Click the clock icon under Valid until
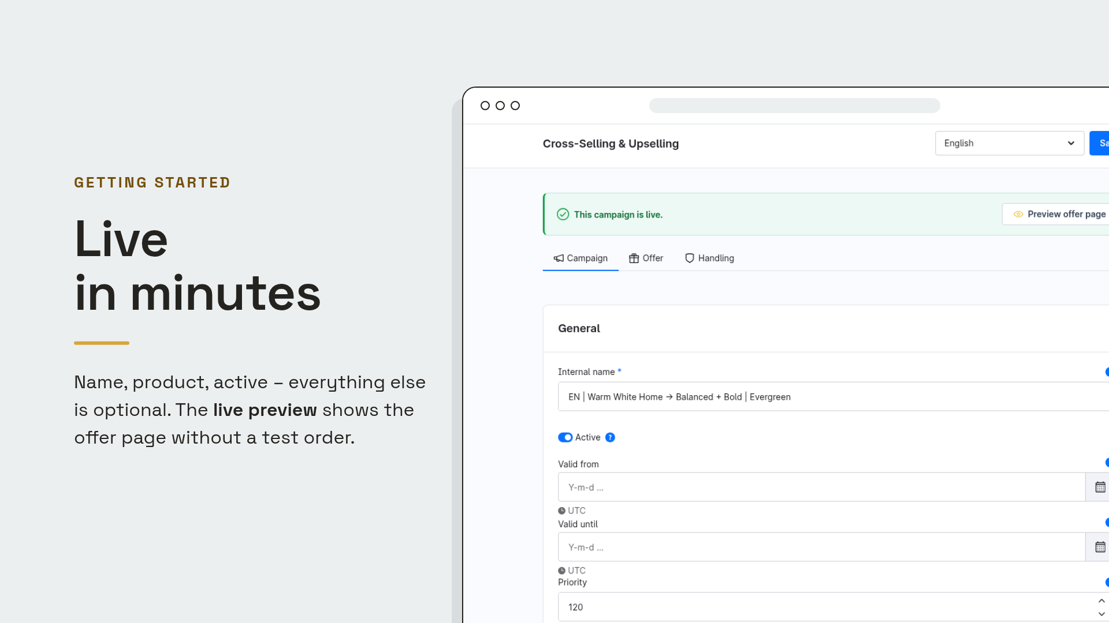The width and height of the screenshot is (1109, 623). click(561, 571)
